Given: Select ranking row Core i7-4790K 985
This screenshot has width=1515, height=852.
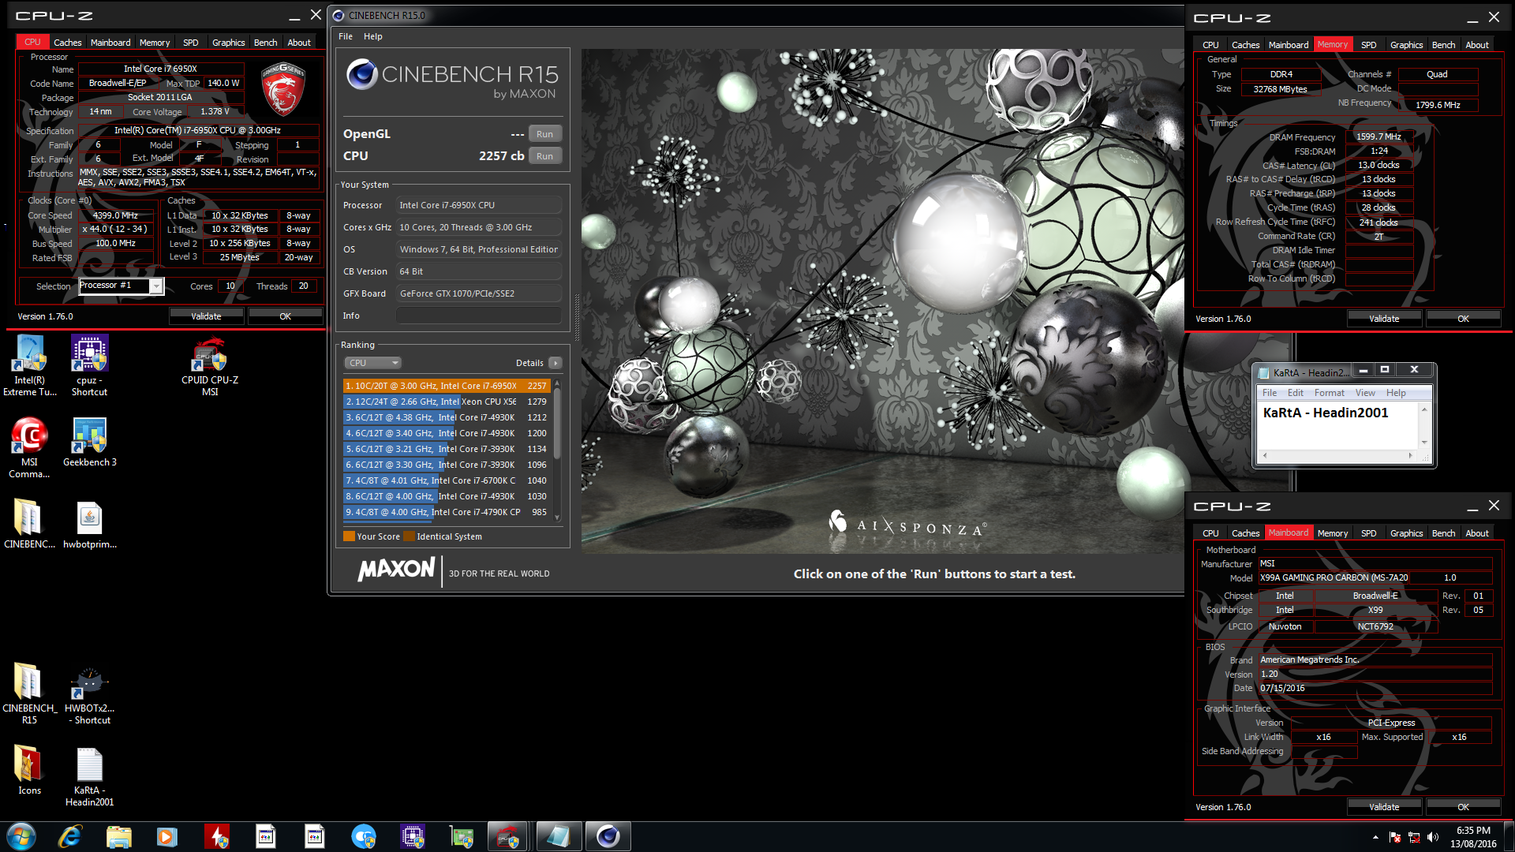Looking at the screenshot, I should coord(447,512).
